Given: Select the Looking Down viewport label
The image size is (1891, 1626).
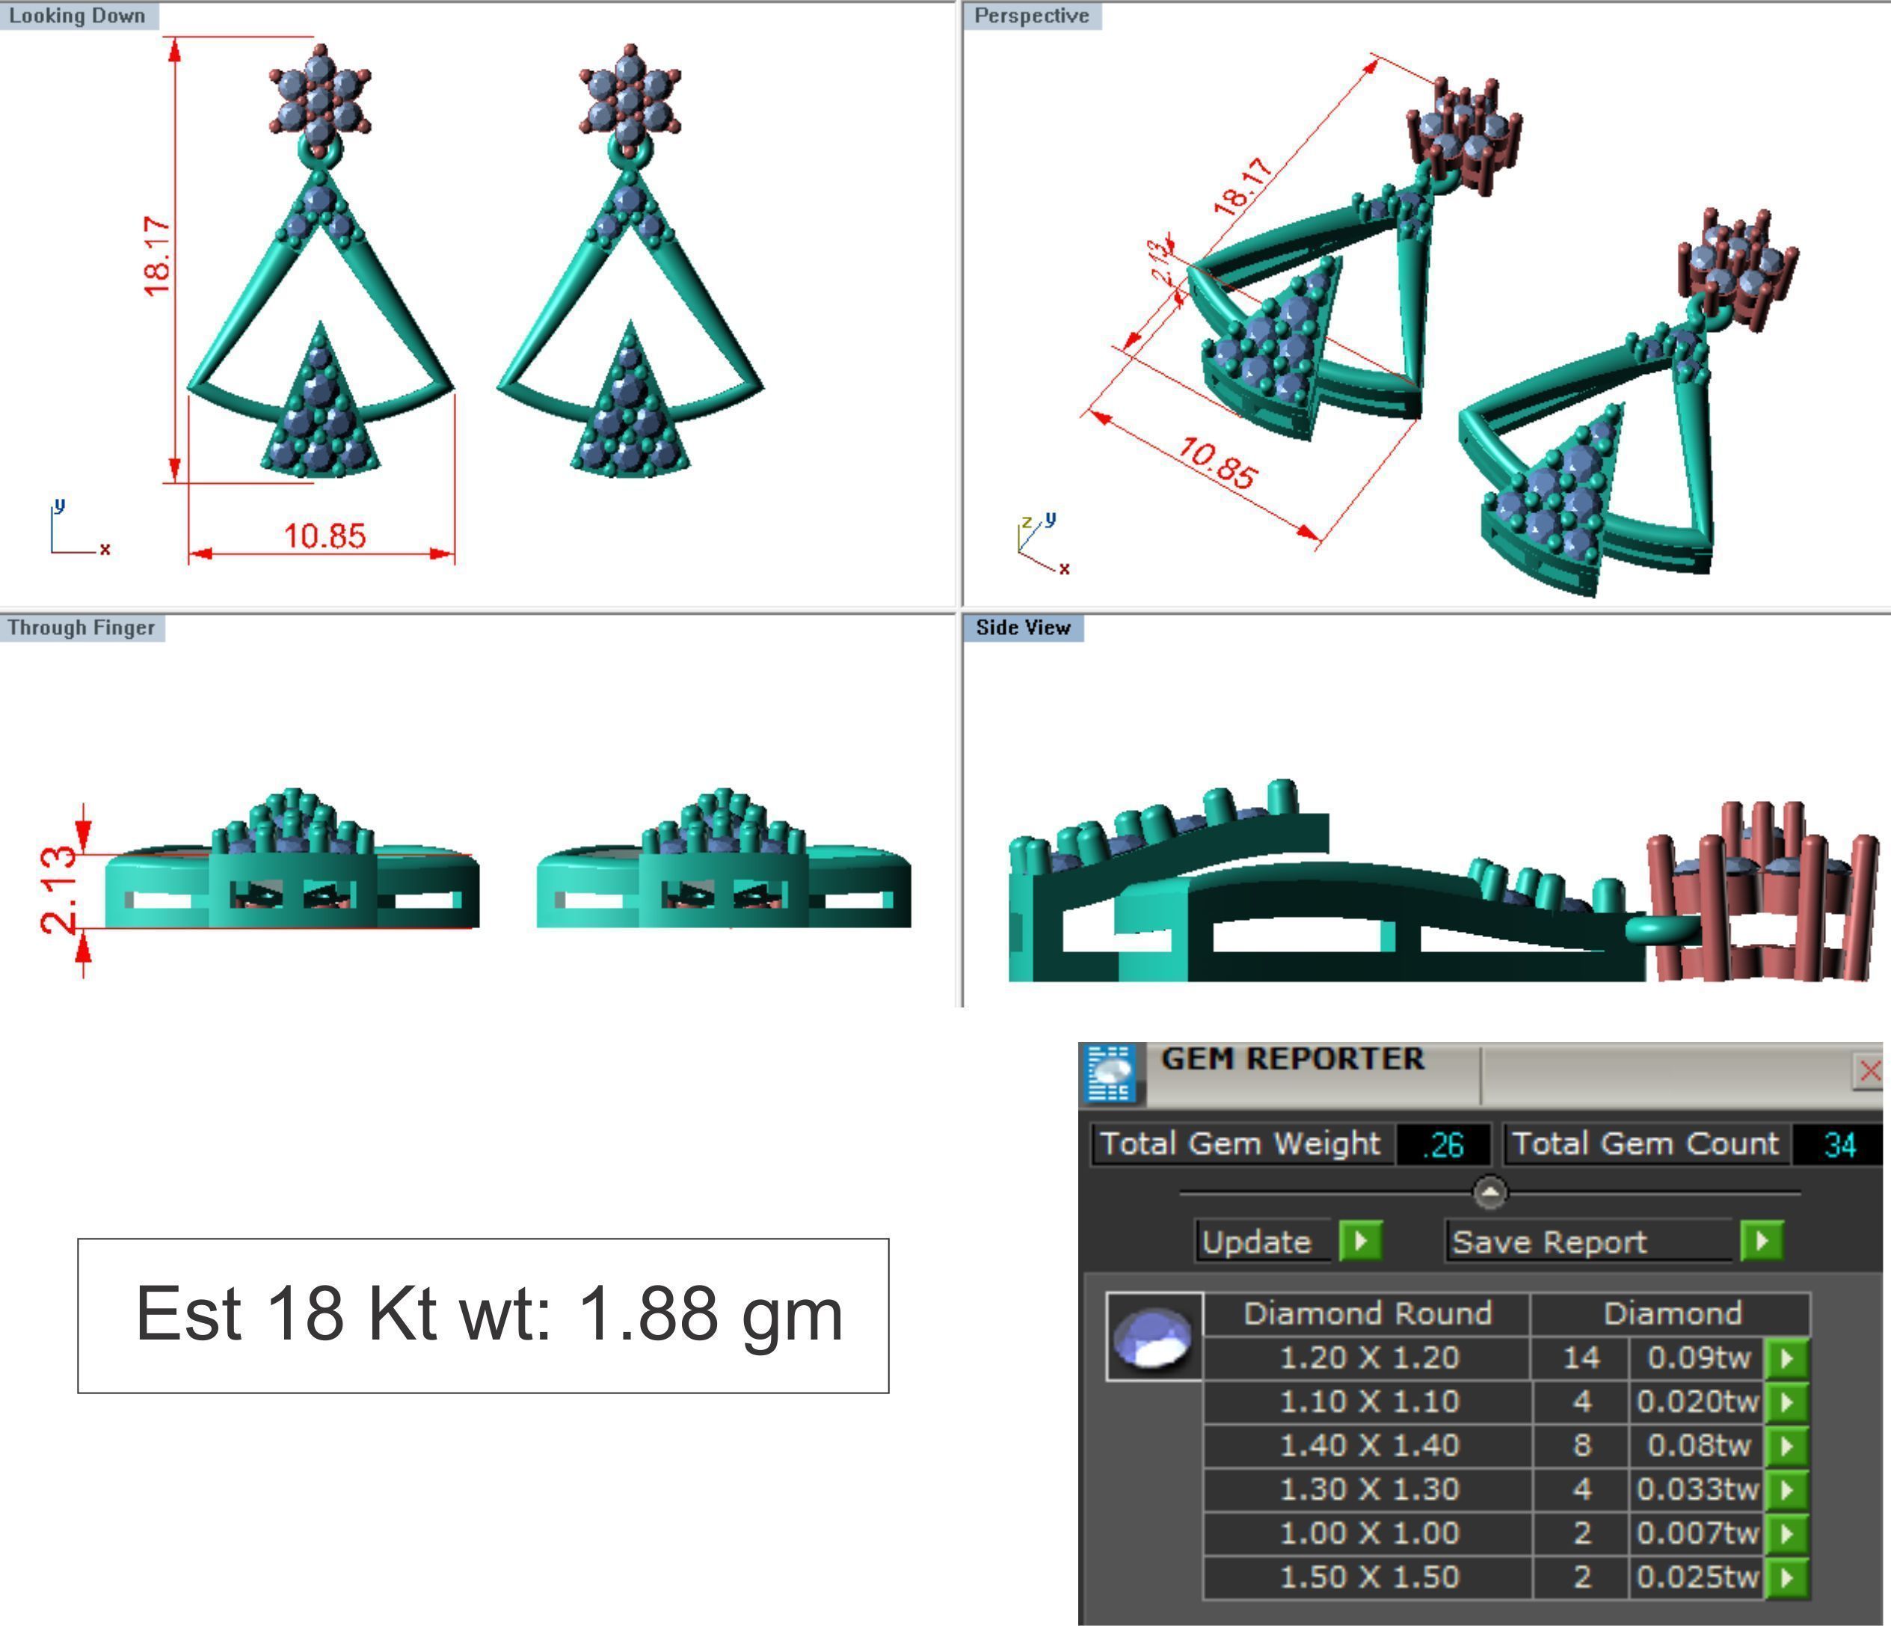Looking at the screenshot, I should 78,16.
